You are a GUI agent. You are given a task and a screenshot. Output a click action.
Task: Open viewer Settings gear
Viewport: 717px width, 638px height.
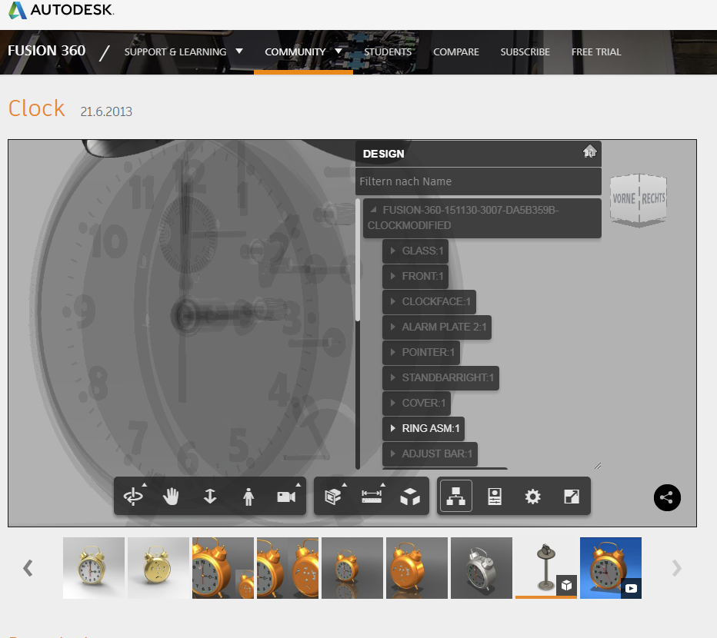click(x=532, y=497)
